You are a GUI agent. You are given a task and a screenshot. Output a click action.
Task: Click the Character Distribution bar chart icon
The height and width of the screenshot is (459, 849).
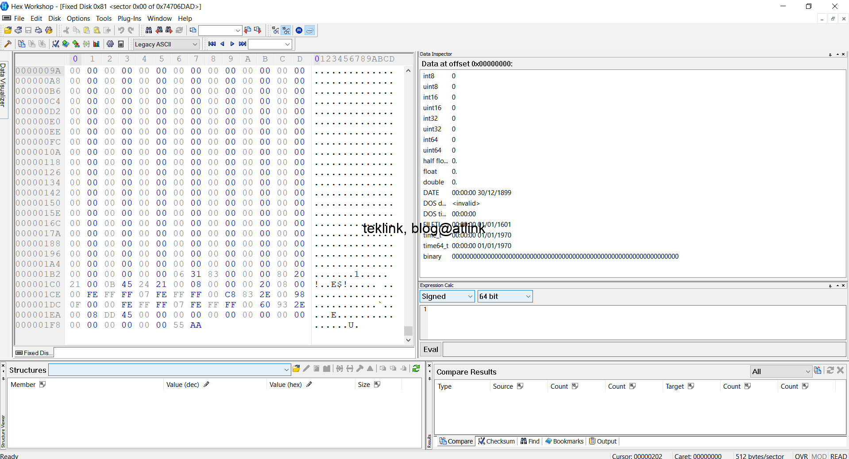[96, 44]
